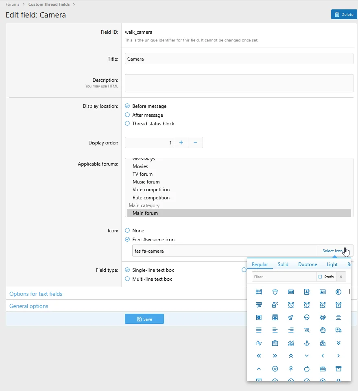358x391 pixels.
Task: Click into the Description text area
Action: point(239,83)
